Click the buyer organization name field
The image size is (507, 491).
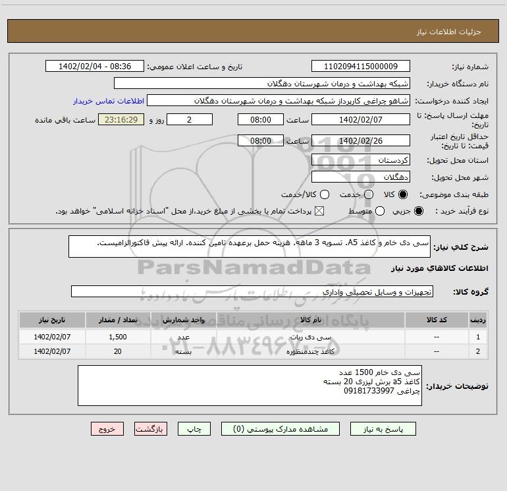pyautogui.click(x=262, y=83)
